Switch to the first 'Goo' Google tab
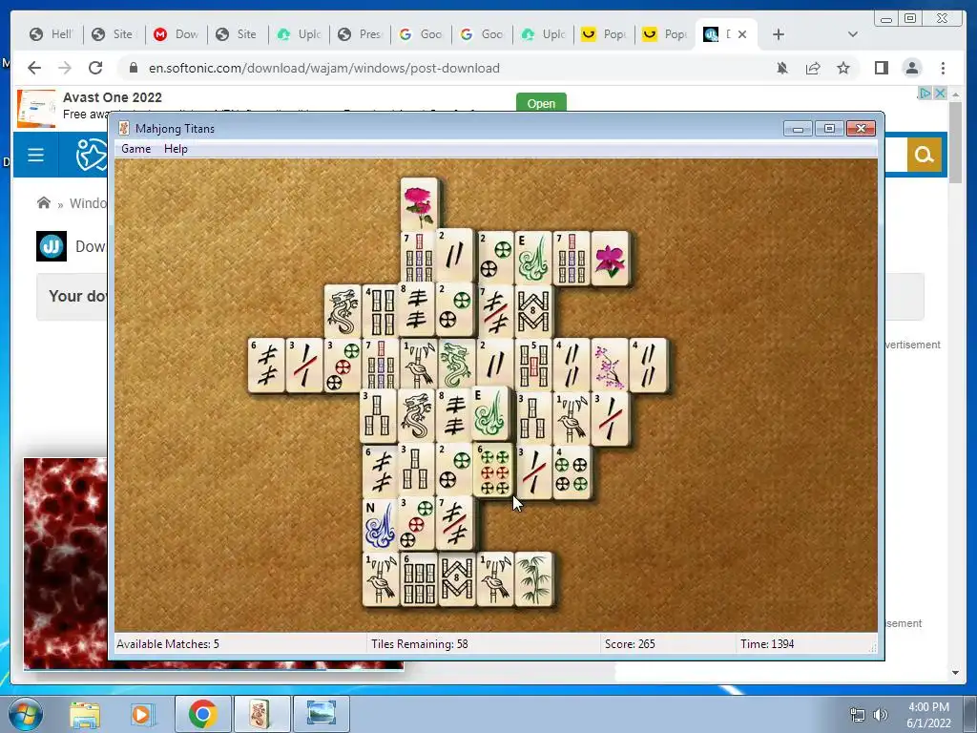Screen dimensions: 977x733 (x=421, y=34)
